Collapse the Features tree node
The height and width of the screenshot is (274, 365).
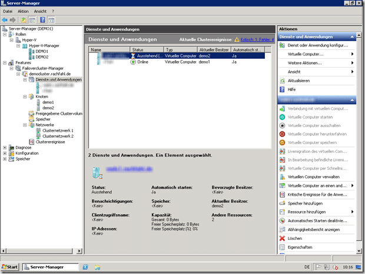5,63
